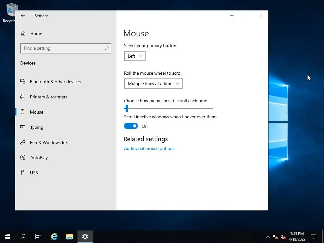Open the Windows Start menu
324x243 pixels.
8,237
